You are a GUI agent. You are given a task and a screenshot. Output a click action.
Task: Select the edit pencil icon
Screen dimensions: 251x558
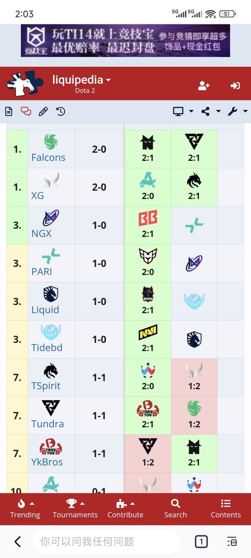tap(43, 111)
